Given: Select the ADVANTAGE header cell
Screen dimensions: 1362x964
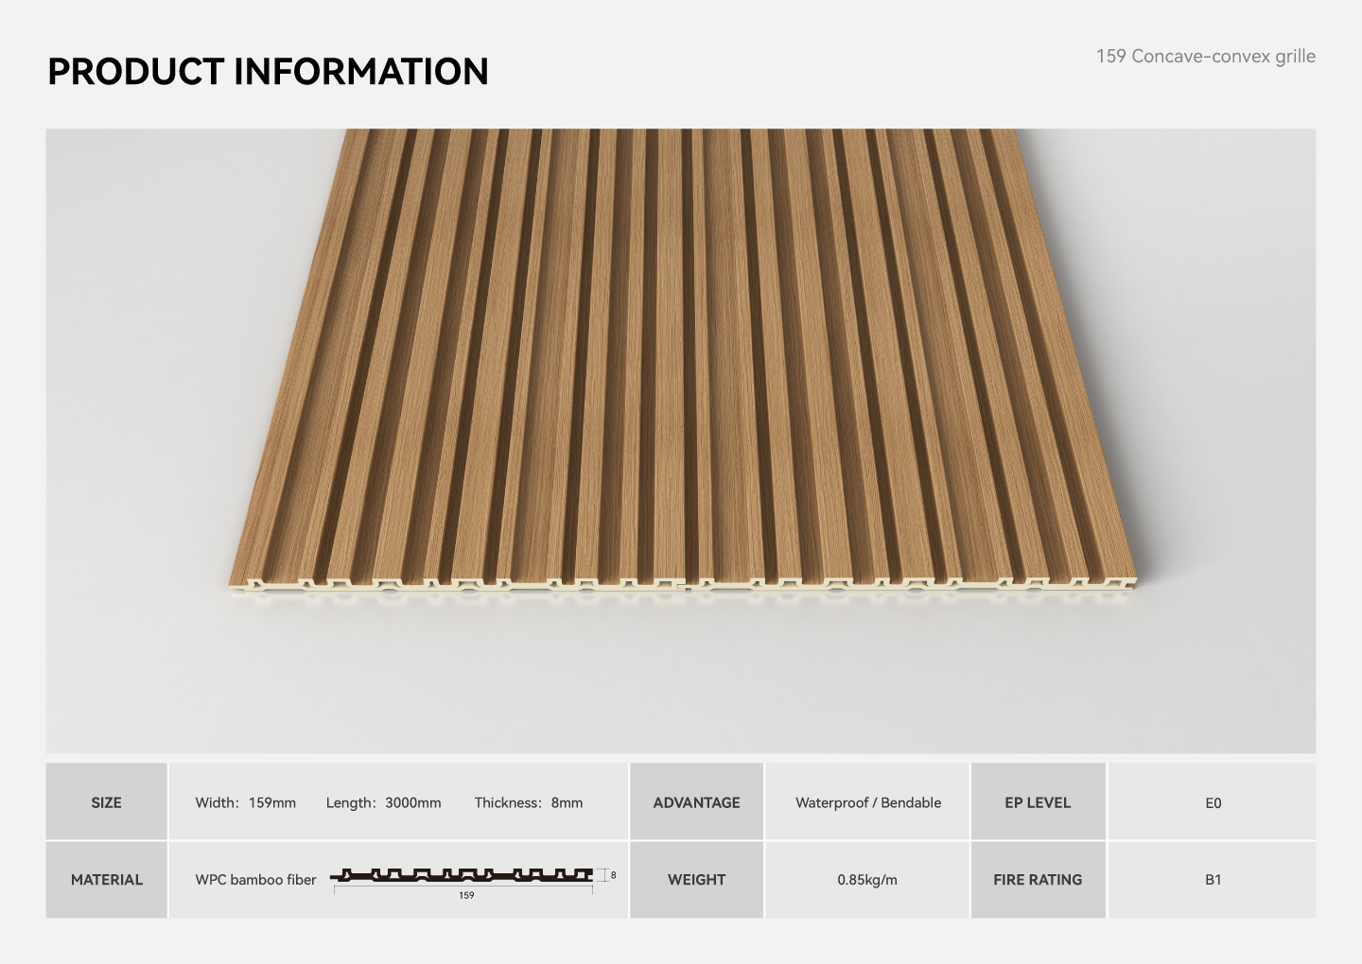Looking at the screenshot, I should [x=696, y=802].
